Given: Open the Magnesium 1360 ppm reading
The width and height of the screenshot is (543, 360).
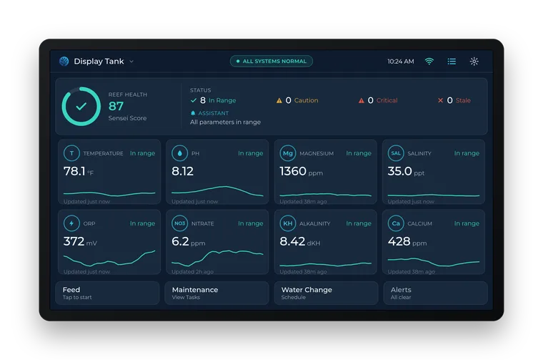Looking at the screenshot, I should [302, 171].
